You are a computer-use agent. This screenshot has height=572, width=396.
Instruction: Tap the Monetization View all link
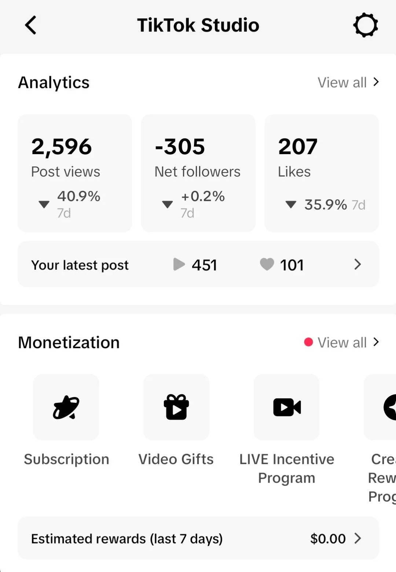[x=342, y=343]
